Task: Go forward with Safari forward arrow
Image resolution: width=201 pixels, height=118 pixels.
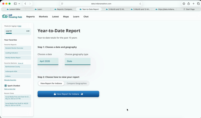Action: [30, 4]
